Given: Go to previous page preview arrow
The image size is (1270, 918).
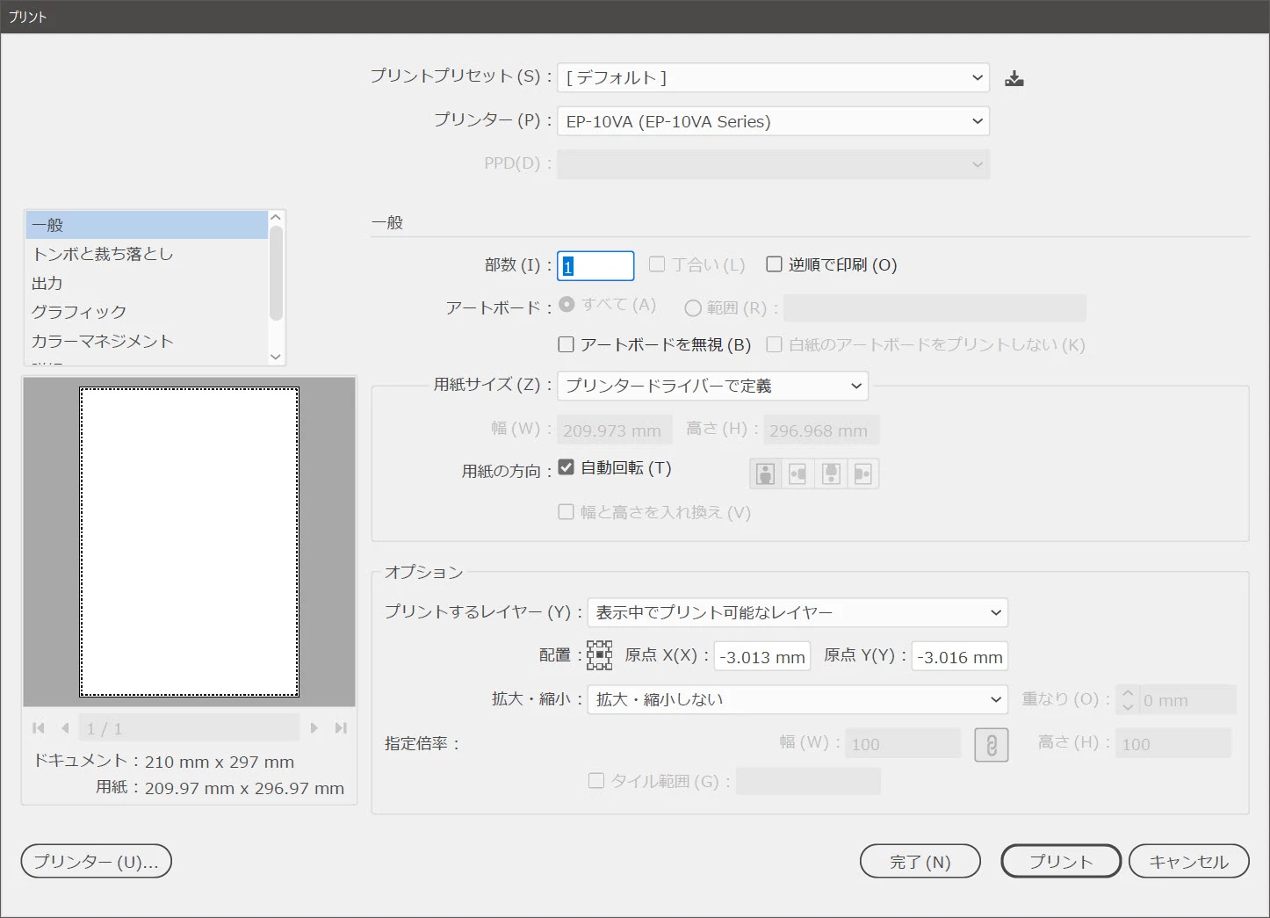Looking at the screenshot, I should [x=65, y=728].
